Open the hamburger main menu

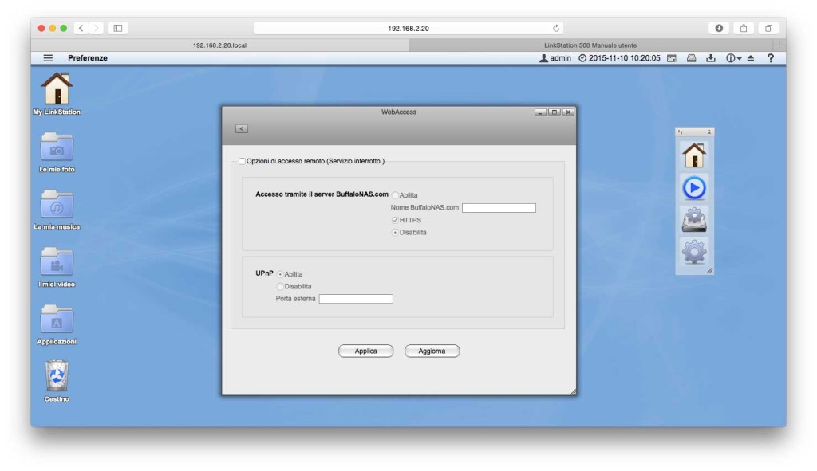point(48,58)
